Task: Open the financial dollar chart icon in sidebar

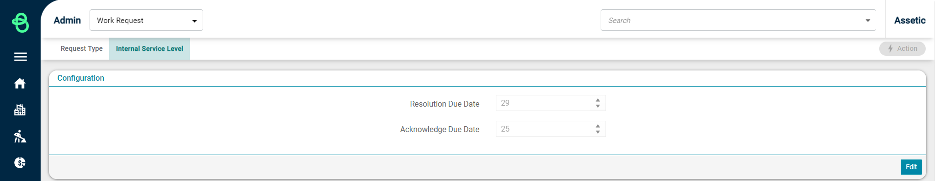Action: coord(20,163)
